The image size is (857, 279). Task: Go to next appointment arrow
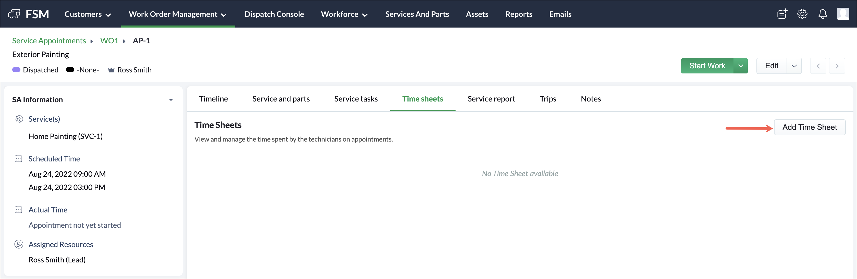click(837, 66)
